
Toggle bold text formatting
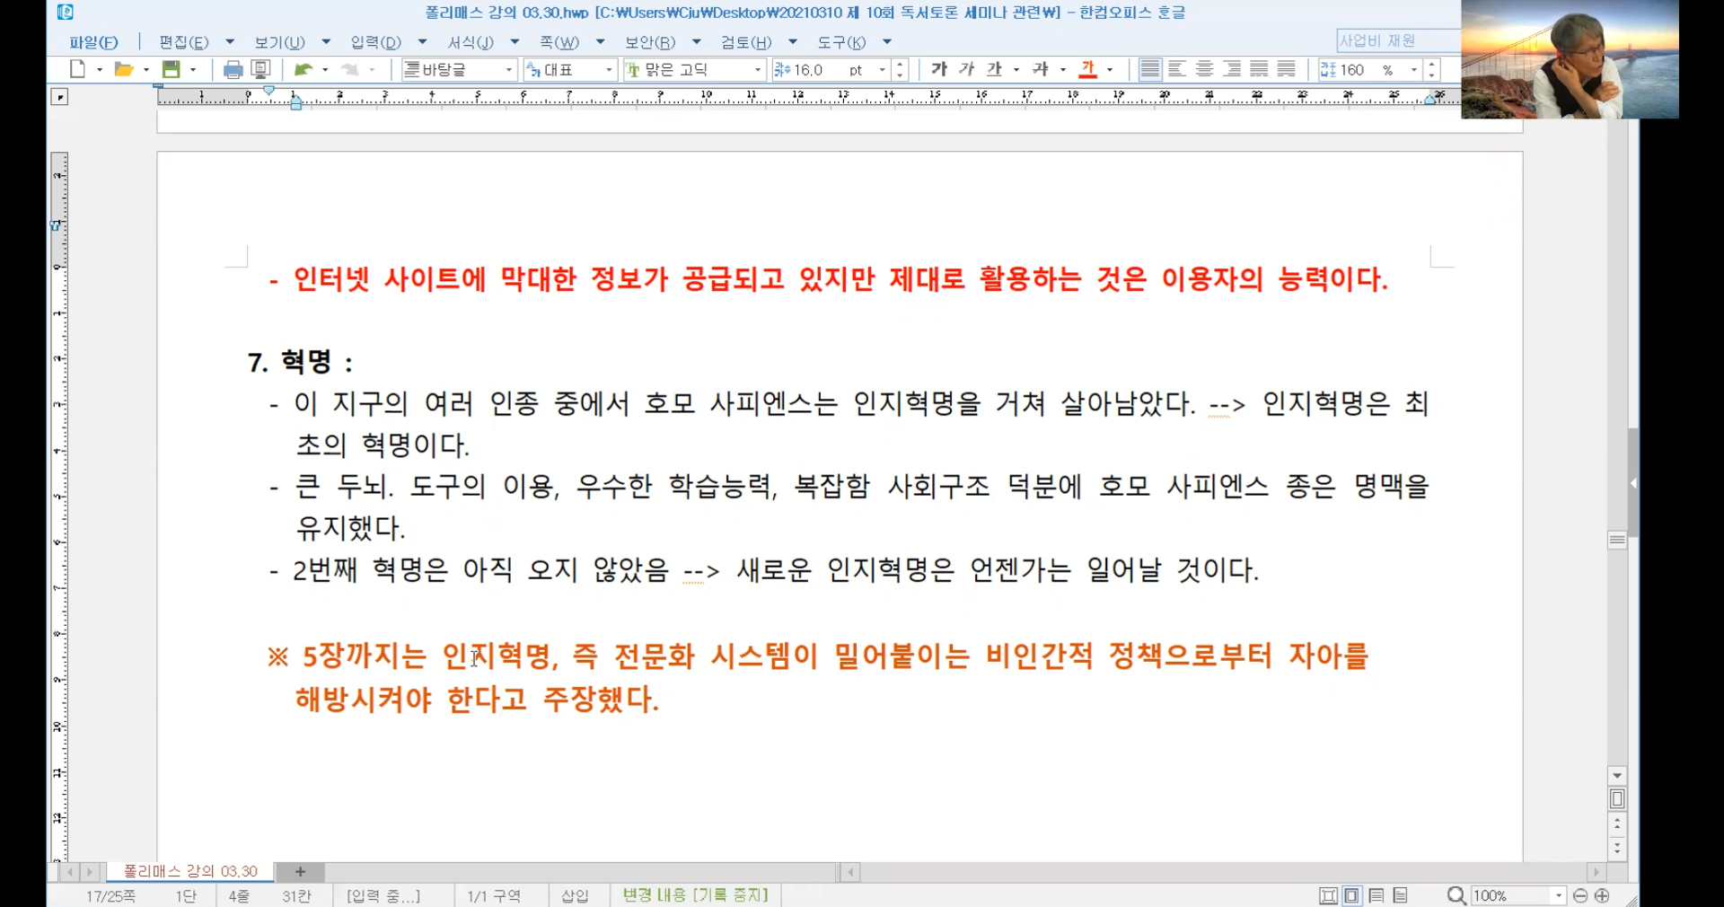click(x=939, y=69)
